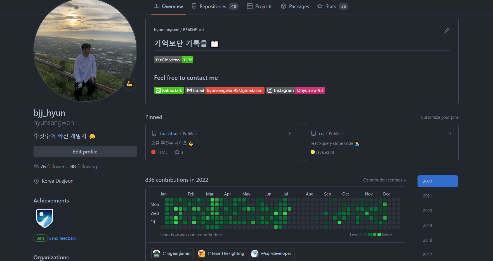Click the flexed arm status emoji badge

click(x=129, y=84)
